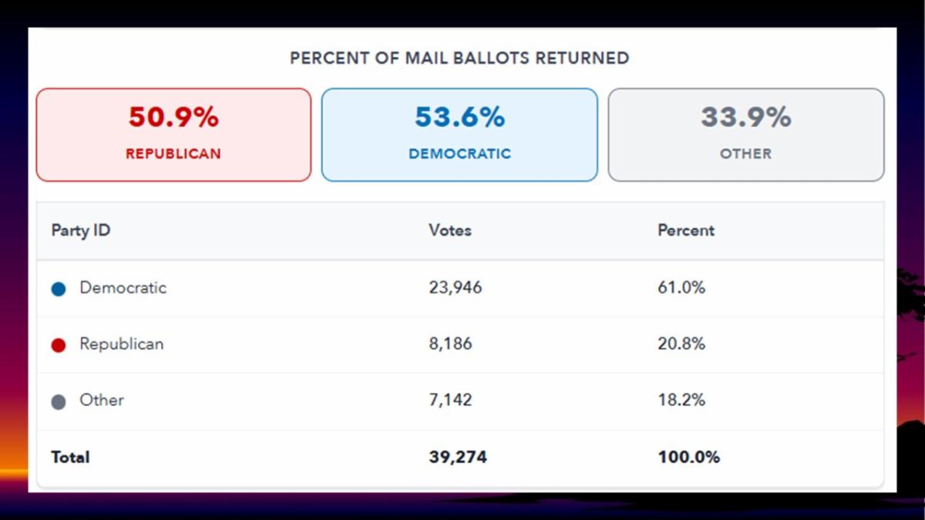Screen dimensions: 925x520
Task: Click the 39,274 total votes value
Action: pyautogui.click(x=458, y=458)
